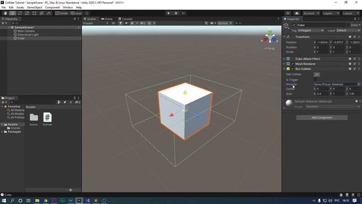Toggle Center pivot mode button

pos(62,13)
